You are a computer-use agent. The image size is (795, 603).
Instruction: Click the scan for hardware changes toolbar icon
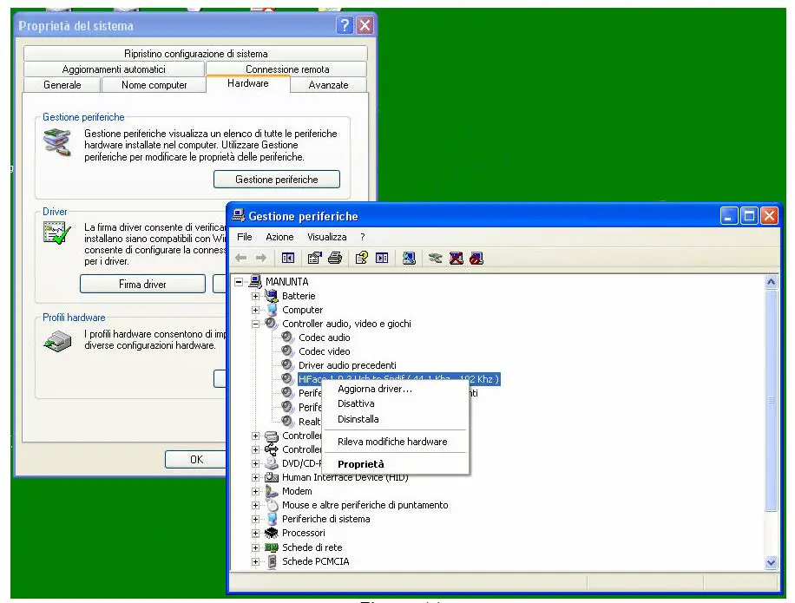pyautogui.click(x=409, y=258)
